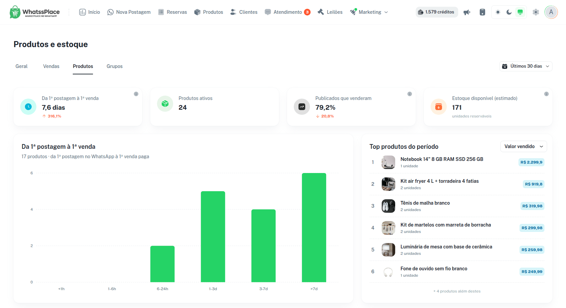
Task: Click info icon on 'Da 1ª postagem à 1ª venda' card
Action: click(x=136, y=94)
